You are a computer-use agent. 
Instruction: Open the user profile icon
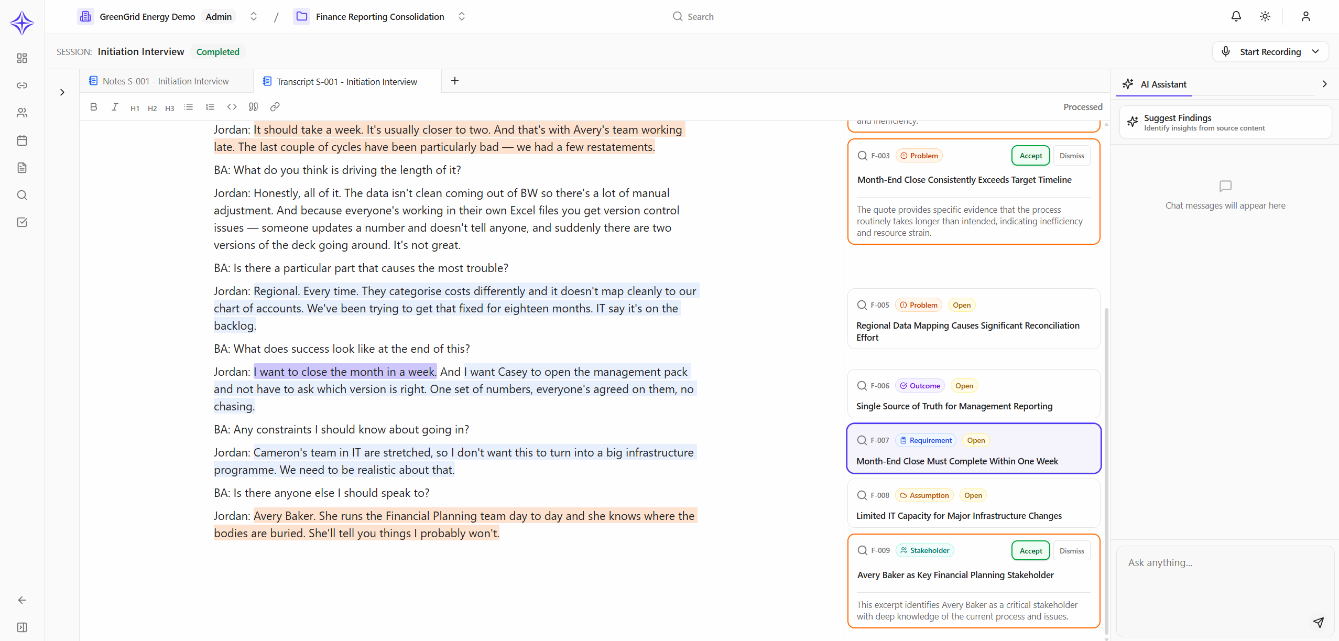1306,16
